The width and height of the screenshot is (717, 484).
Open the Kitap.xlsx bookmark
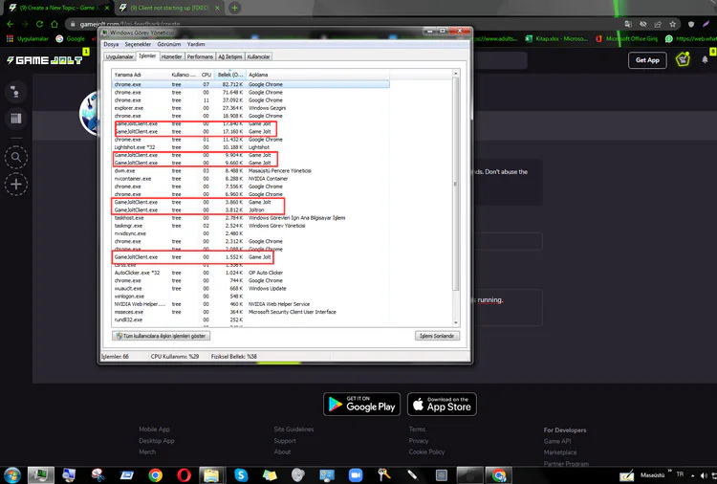tap(556, 39)
